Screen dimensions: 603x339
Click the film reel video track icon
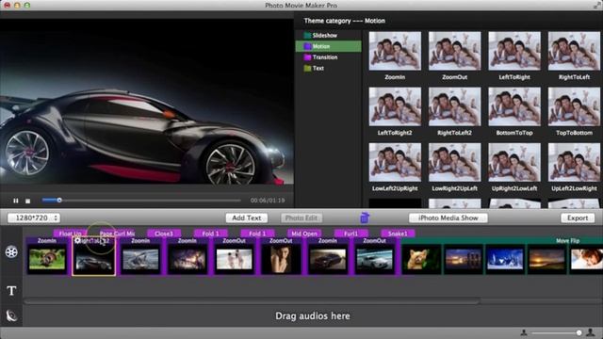click(x=11, y=252)
